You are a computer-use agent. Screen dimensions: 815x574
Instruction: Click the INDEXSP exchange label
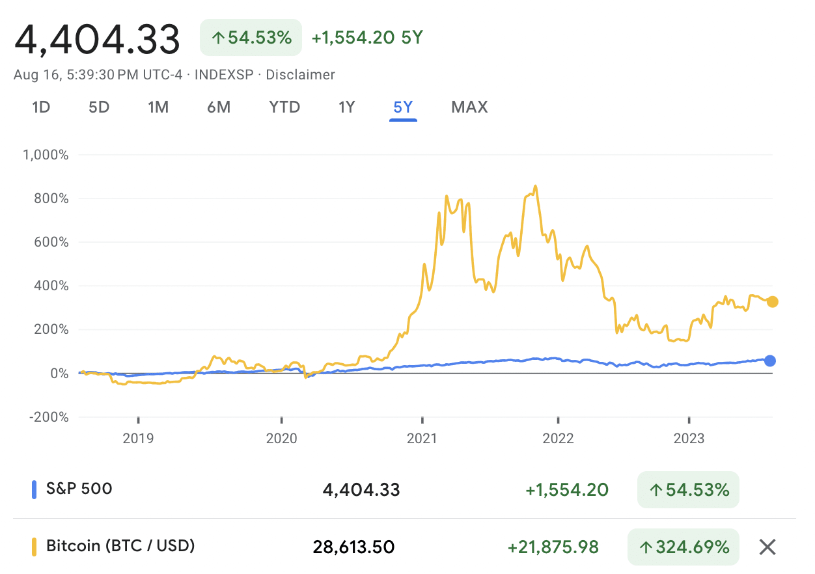pos(226,75)
